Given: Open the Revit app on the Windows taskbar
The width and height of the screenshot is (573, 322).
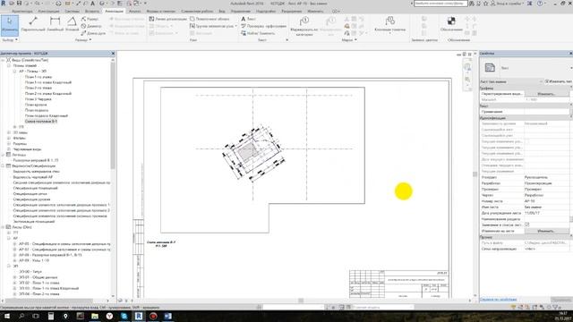Looking at the screenshot, I should tap(139, 316).
